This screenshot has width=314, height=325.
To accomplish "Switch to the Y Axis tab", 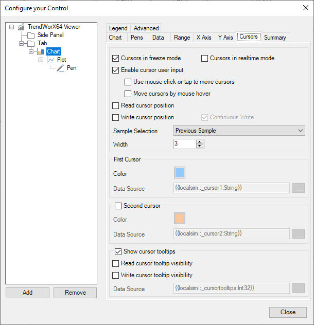I will [x=225, y=38].
